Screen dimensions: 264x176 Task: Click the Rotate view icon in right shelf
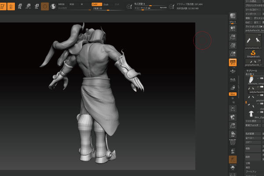tap(233, 134)
